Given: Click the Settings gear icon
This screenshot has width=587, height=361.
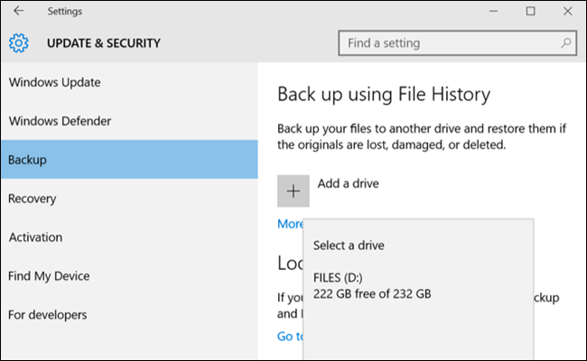Looking at the screenshot, I should point(19,42).
